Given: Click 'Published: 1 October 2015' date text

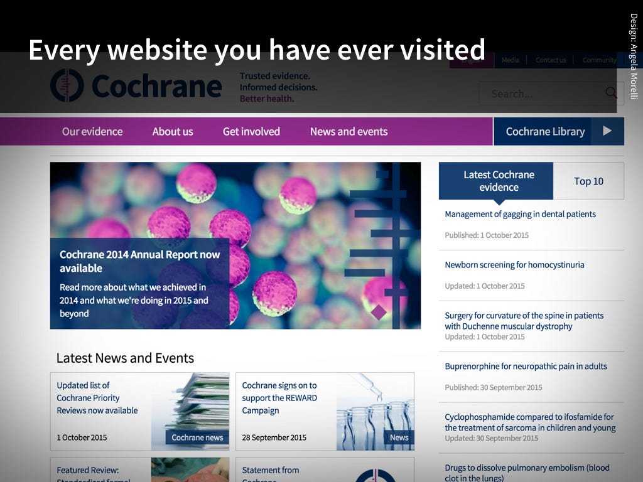Looking at the screenshot, I should pyautogui.click(x=487, y=235).
